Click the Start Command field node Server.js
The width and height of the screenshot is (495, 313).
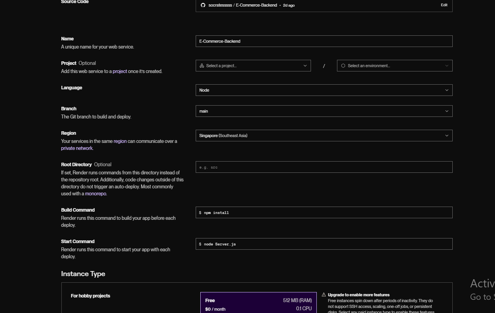324,244
